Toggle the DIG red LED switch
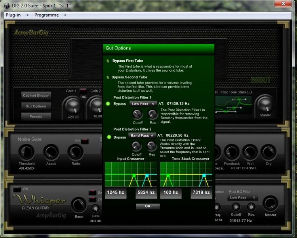The width and height of the screenshot is (297, 238). pyautogui.click(x=83, y=91)
